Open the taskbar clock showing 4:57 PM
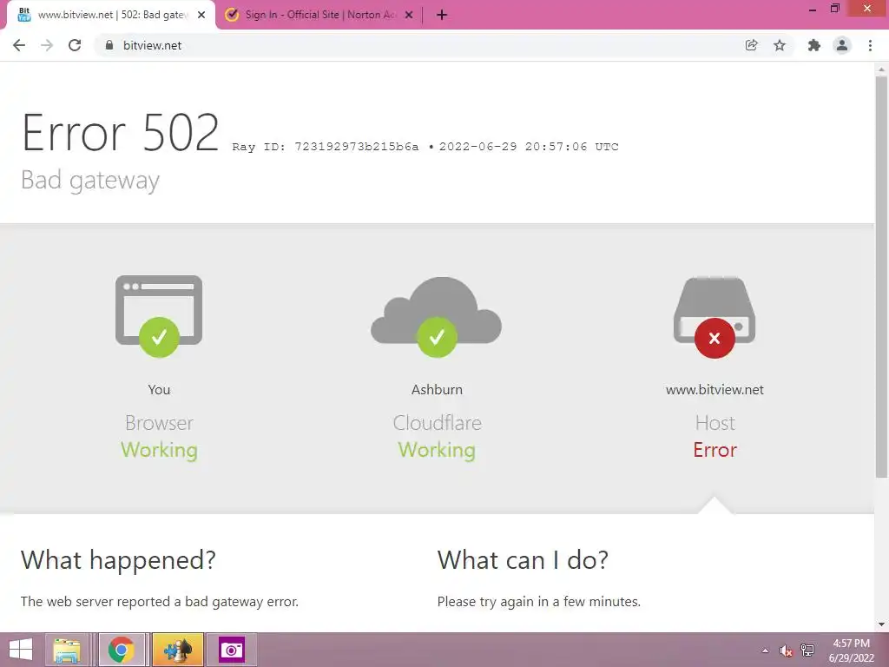 pyautogui.click(x=852, y=650)
